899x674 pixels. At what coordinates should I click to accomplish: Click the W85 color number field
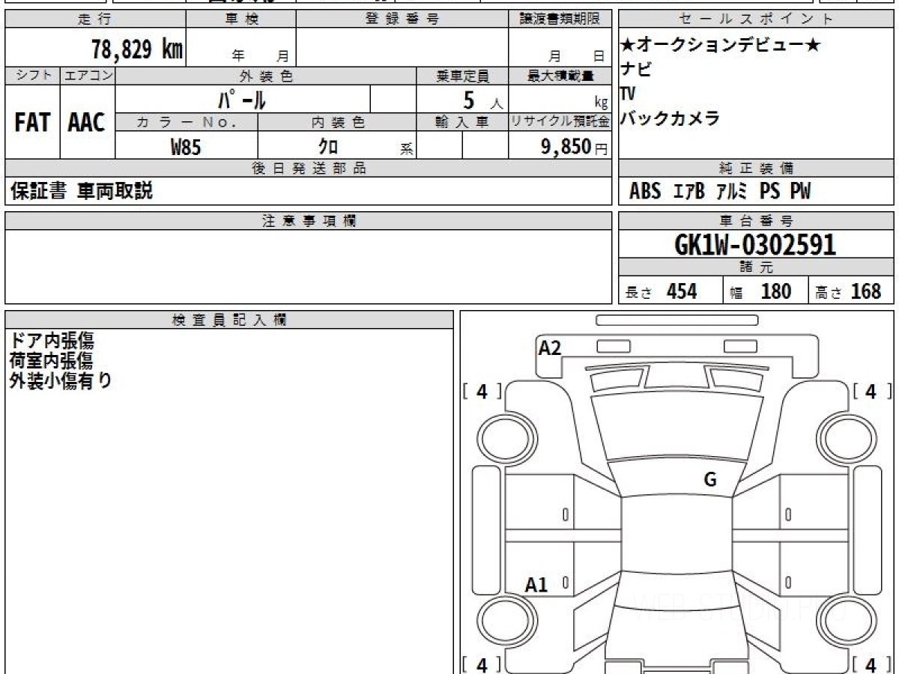click(x=186, y=147)
